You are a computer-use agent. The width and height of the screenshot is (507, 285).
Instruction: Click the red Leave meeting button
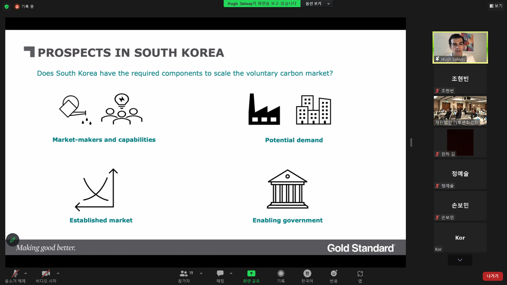[492, 276]
